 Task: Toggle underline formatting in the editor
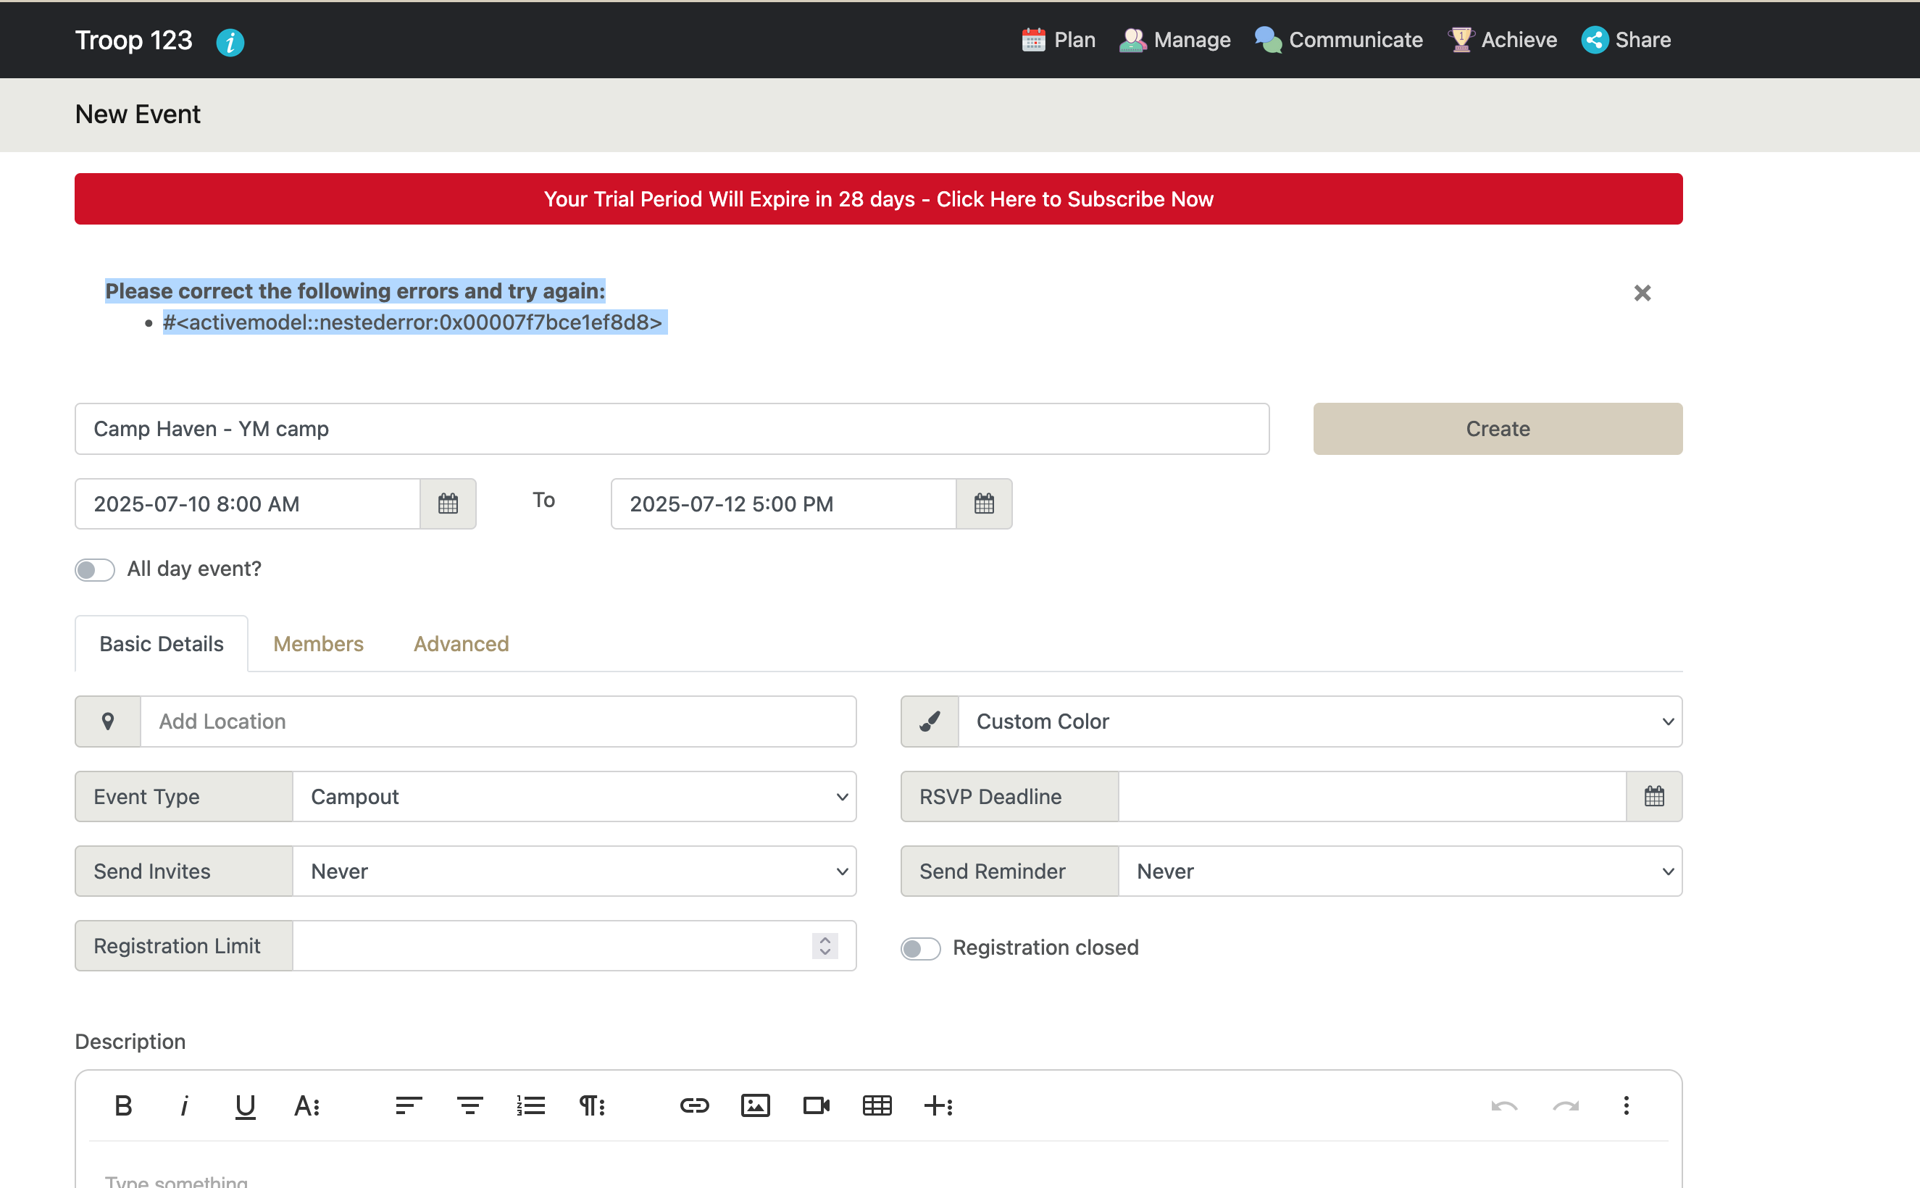pos(245,1105)
